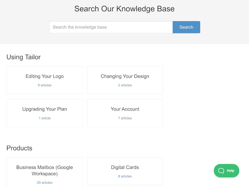Image resolution: width=249 pixels, height=187 pixels.
Task: Click the Editing Your Logo card box
Action: pyautogui.click(x=45, y=80)
